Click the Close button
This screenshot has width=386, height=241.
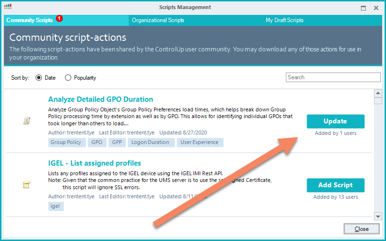pos(361,229)
